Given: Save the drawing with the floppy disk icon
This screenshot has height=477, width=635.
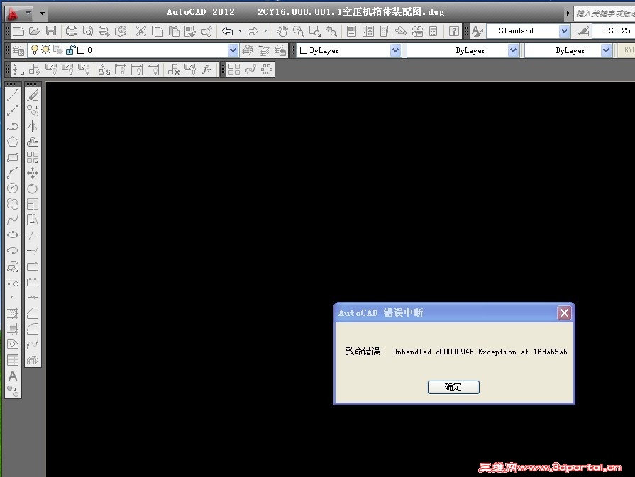Looking at the screenshot, I should [x=50, y=30].
